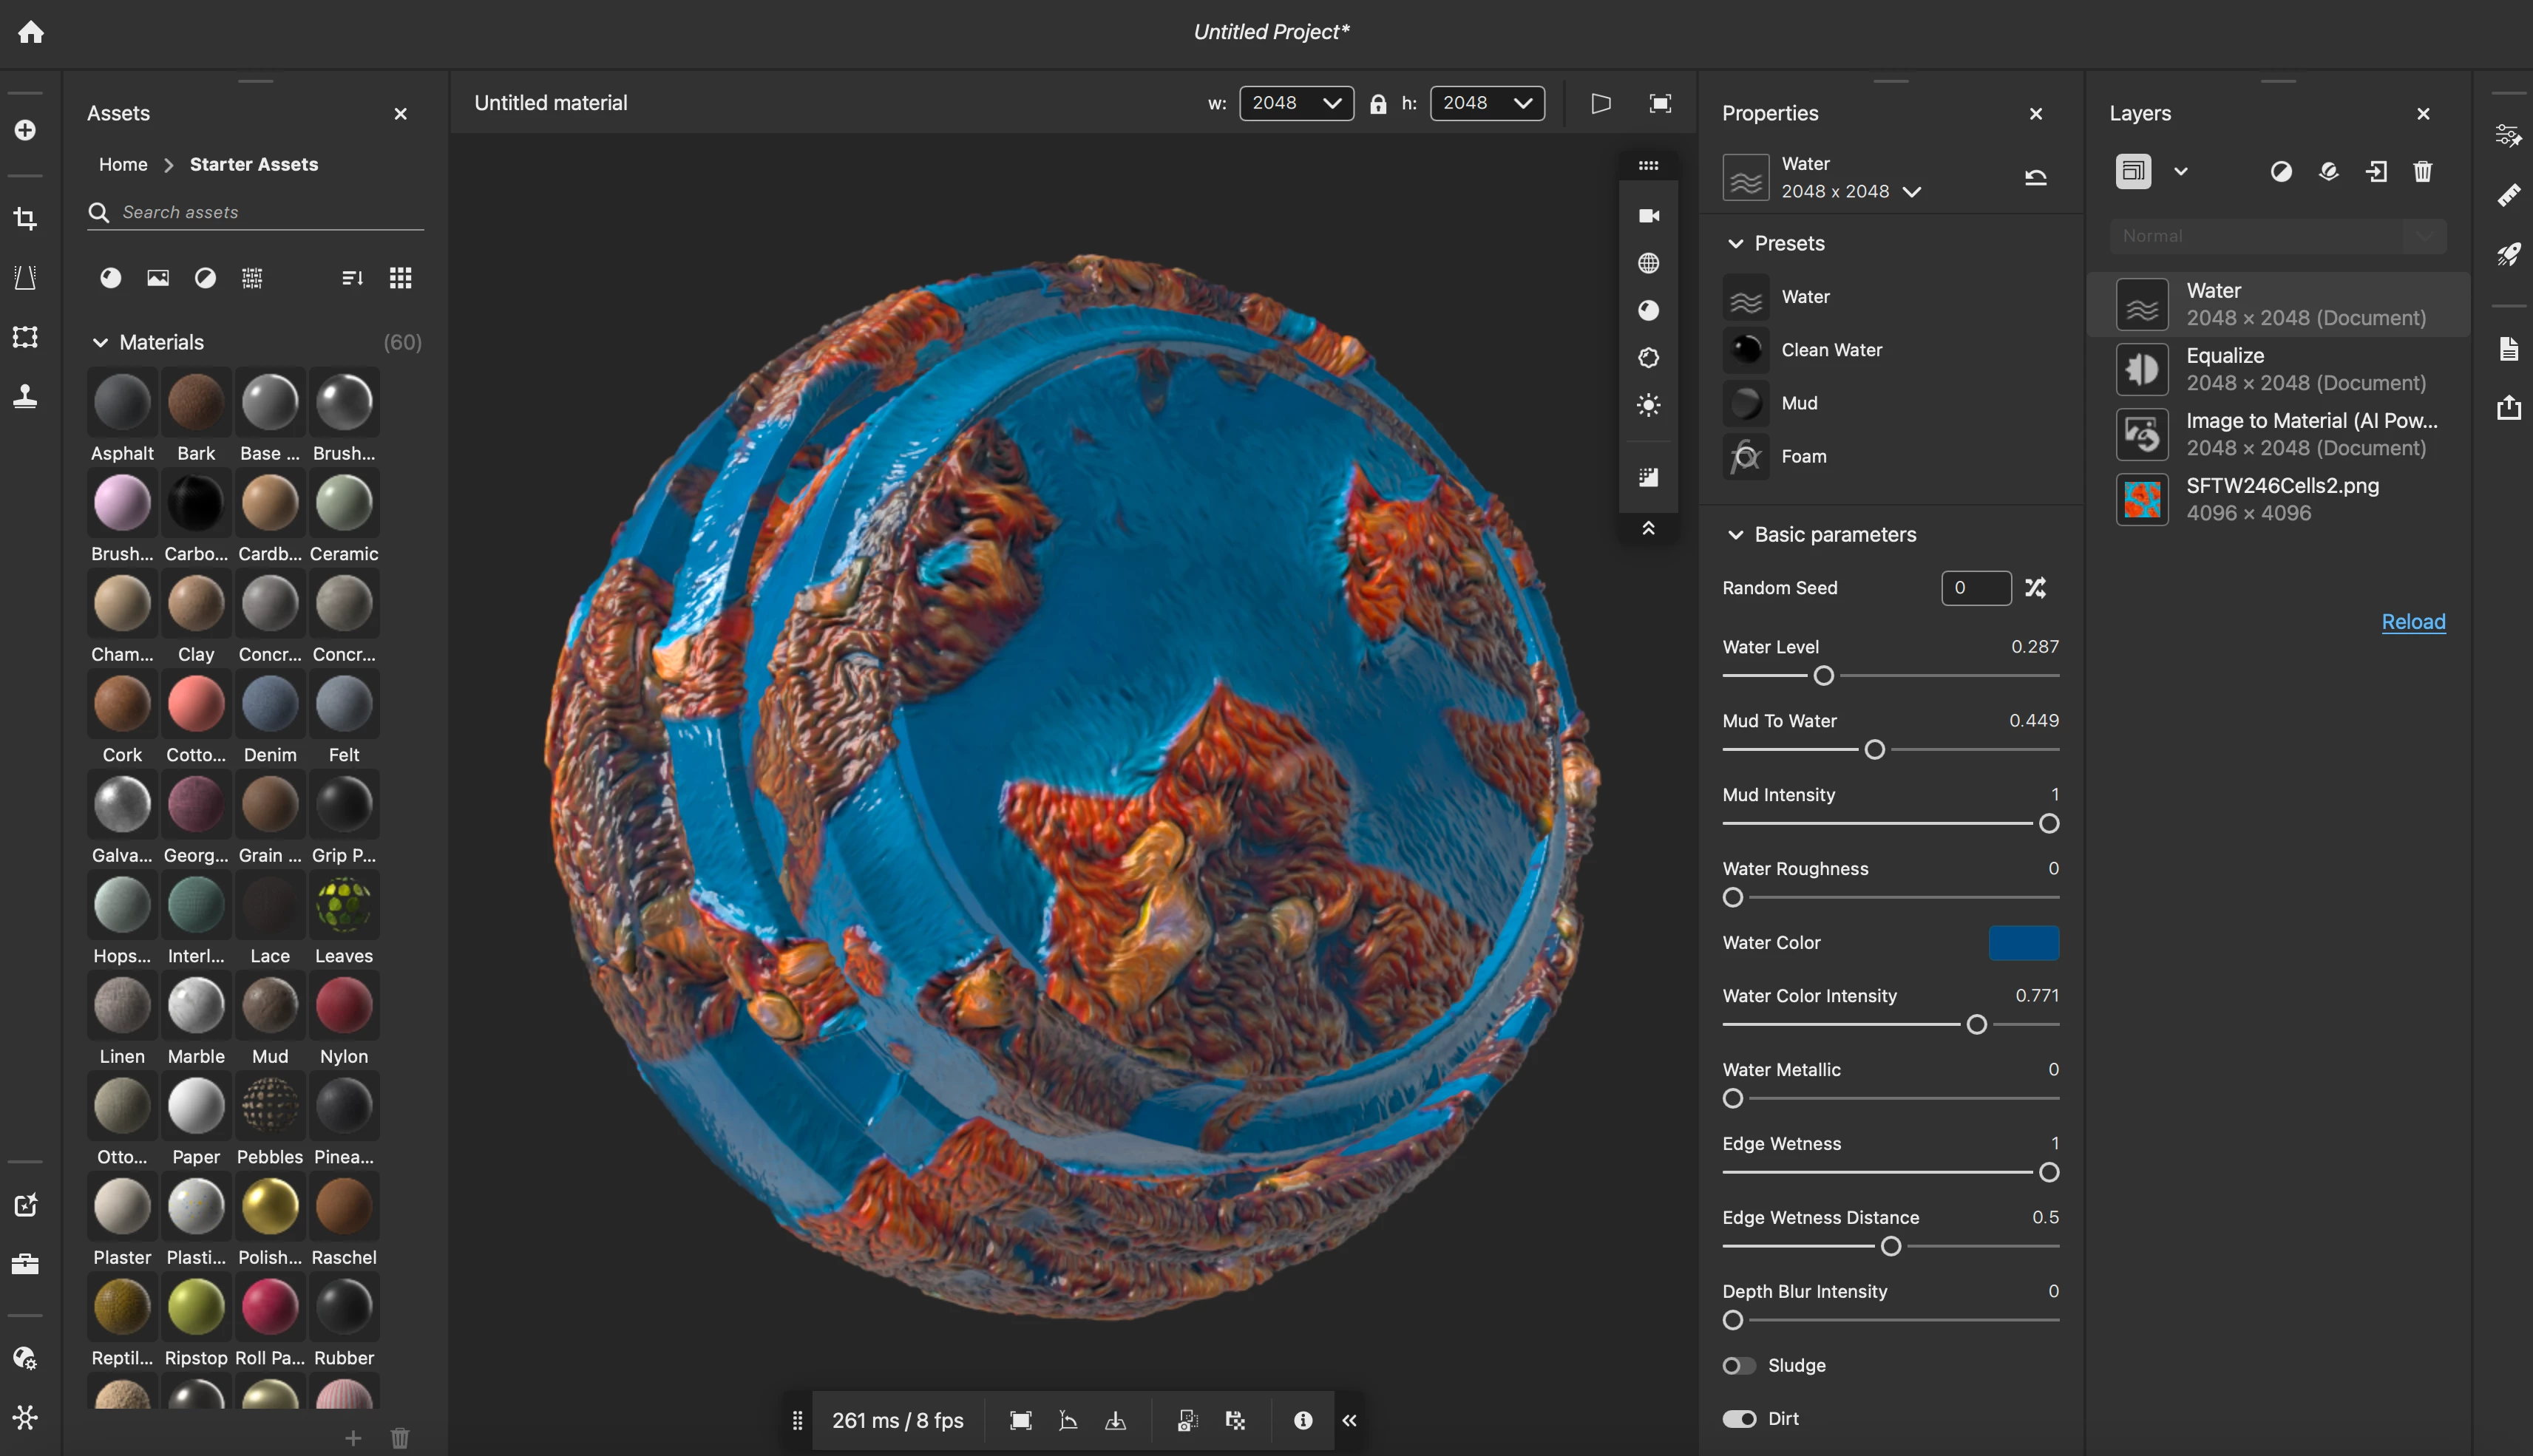Click the Reload link
Image resolution: width=2533 pixels, height=1456 pixels.
point(2412,622)
